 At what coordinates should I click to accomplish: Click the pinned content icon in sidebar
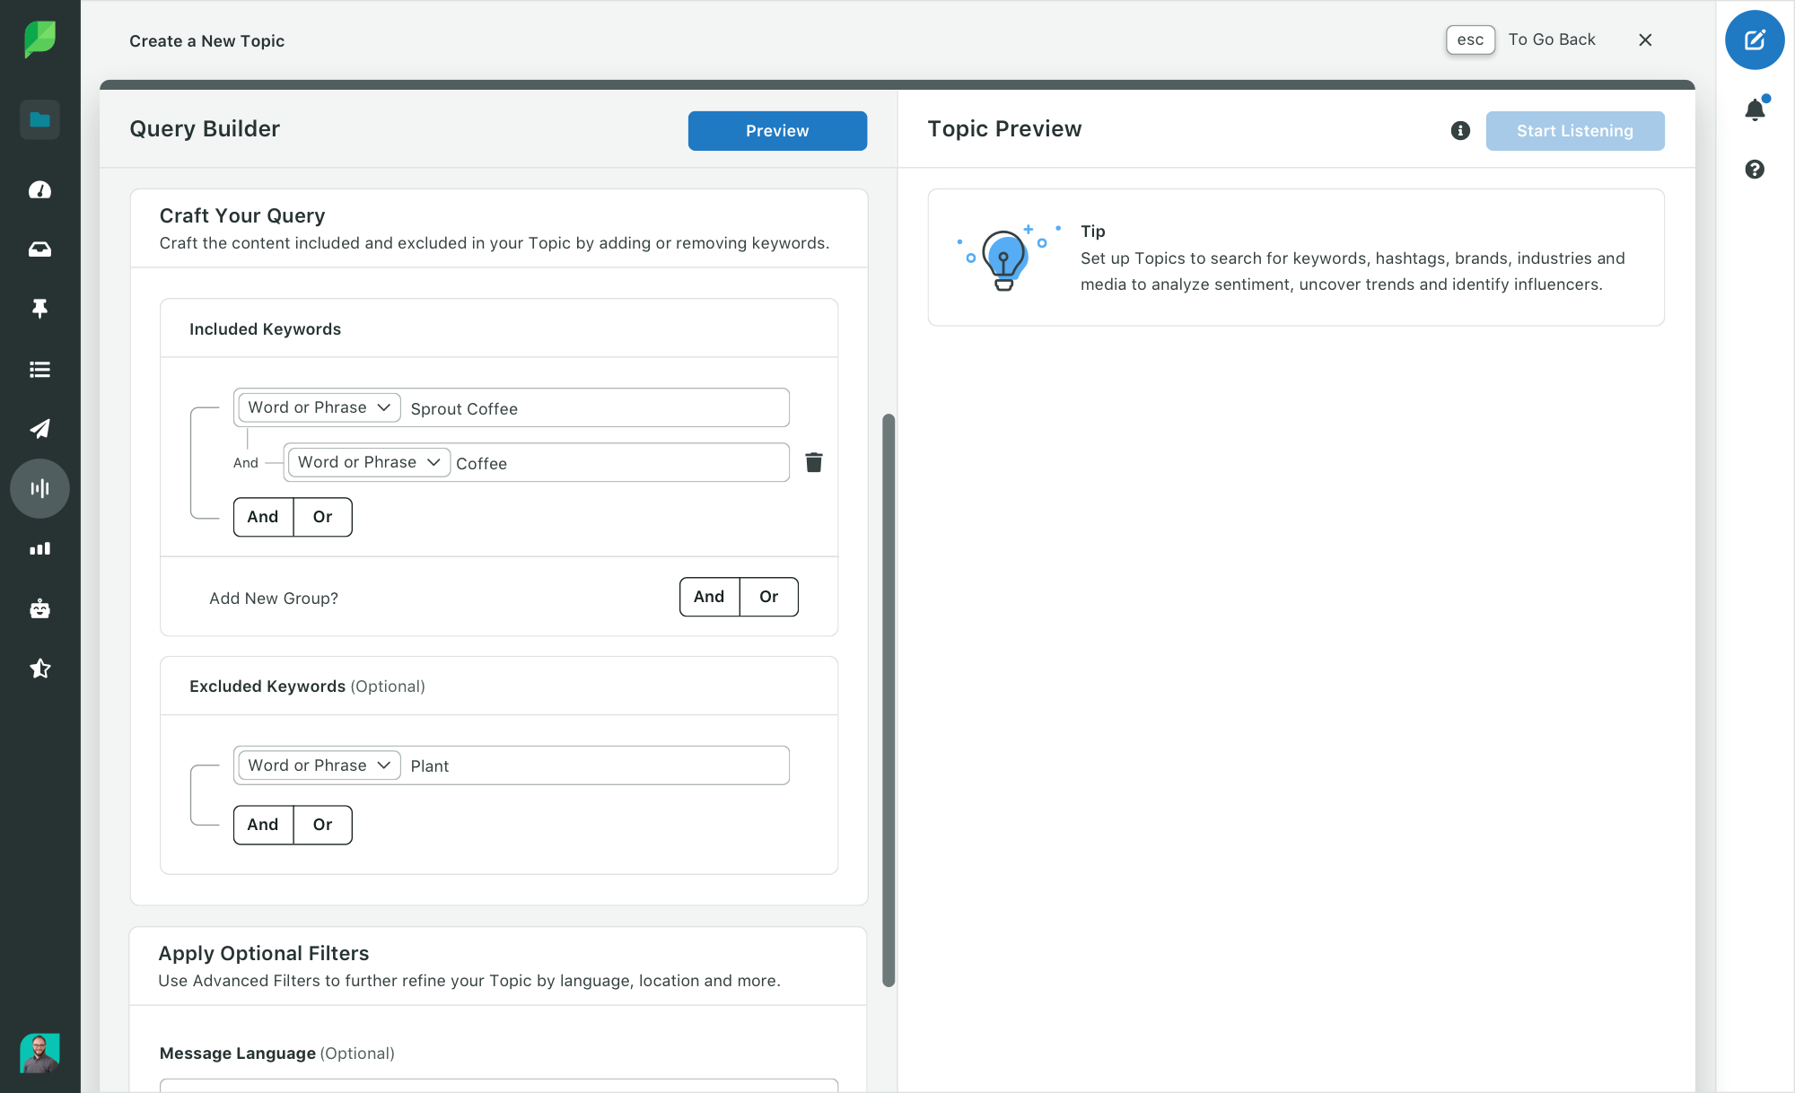pos(39,309)
